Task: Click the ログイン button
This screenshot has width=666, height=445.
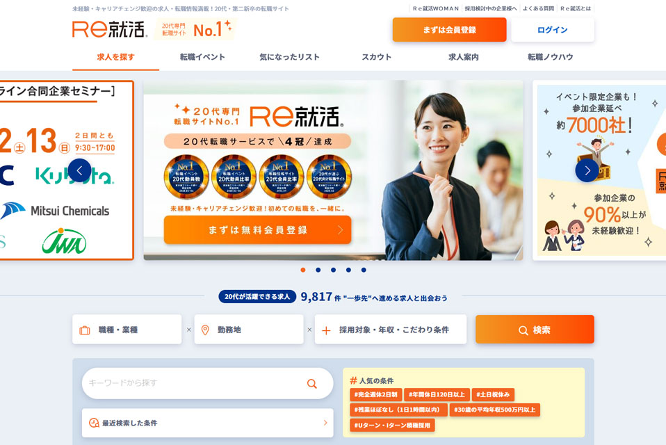Action: pyautogui.click(x=553, y=30)
